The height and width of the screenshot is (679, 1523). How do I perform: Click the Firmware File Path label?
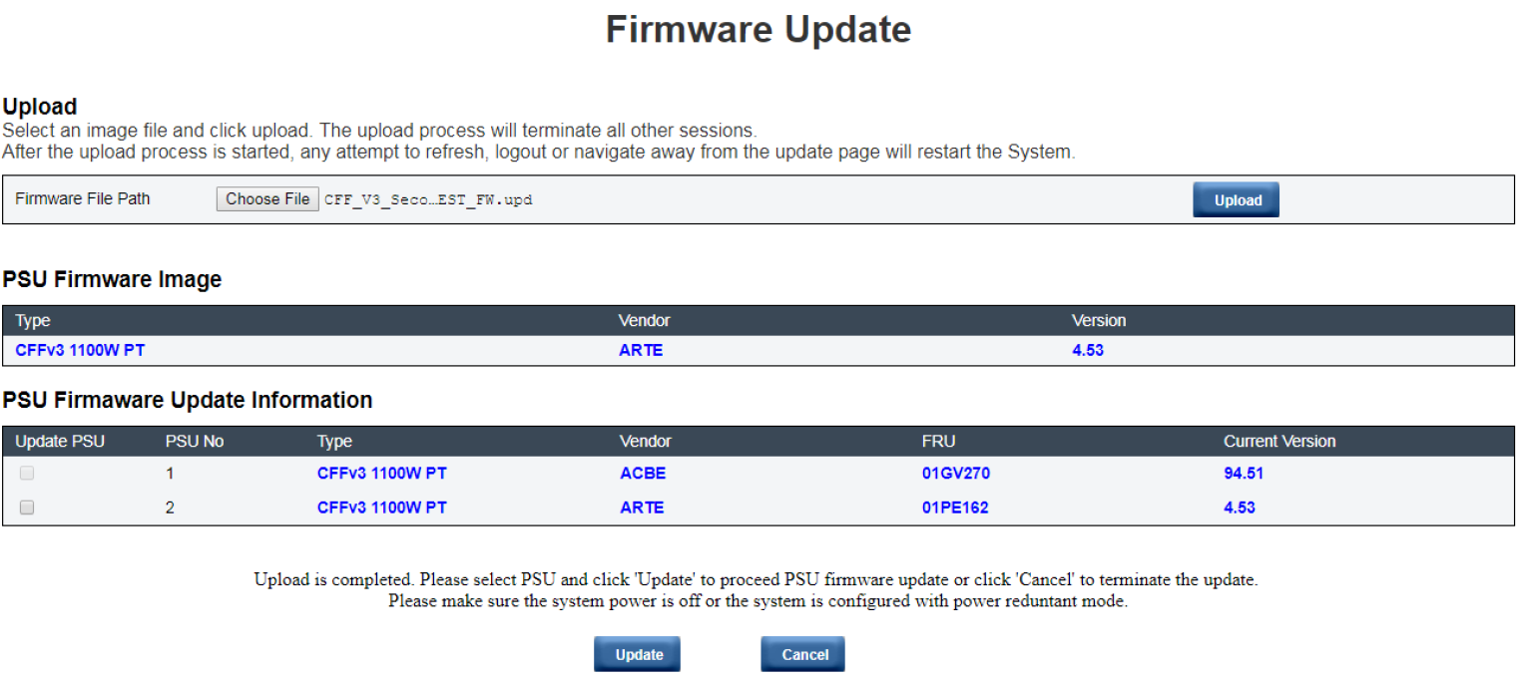click(x=83, y=198)
